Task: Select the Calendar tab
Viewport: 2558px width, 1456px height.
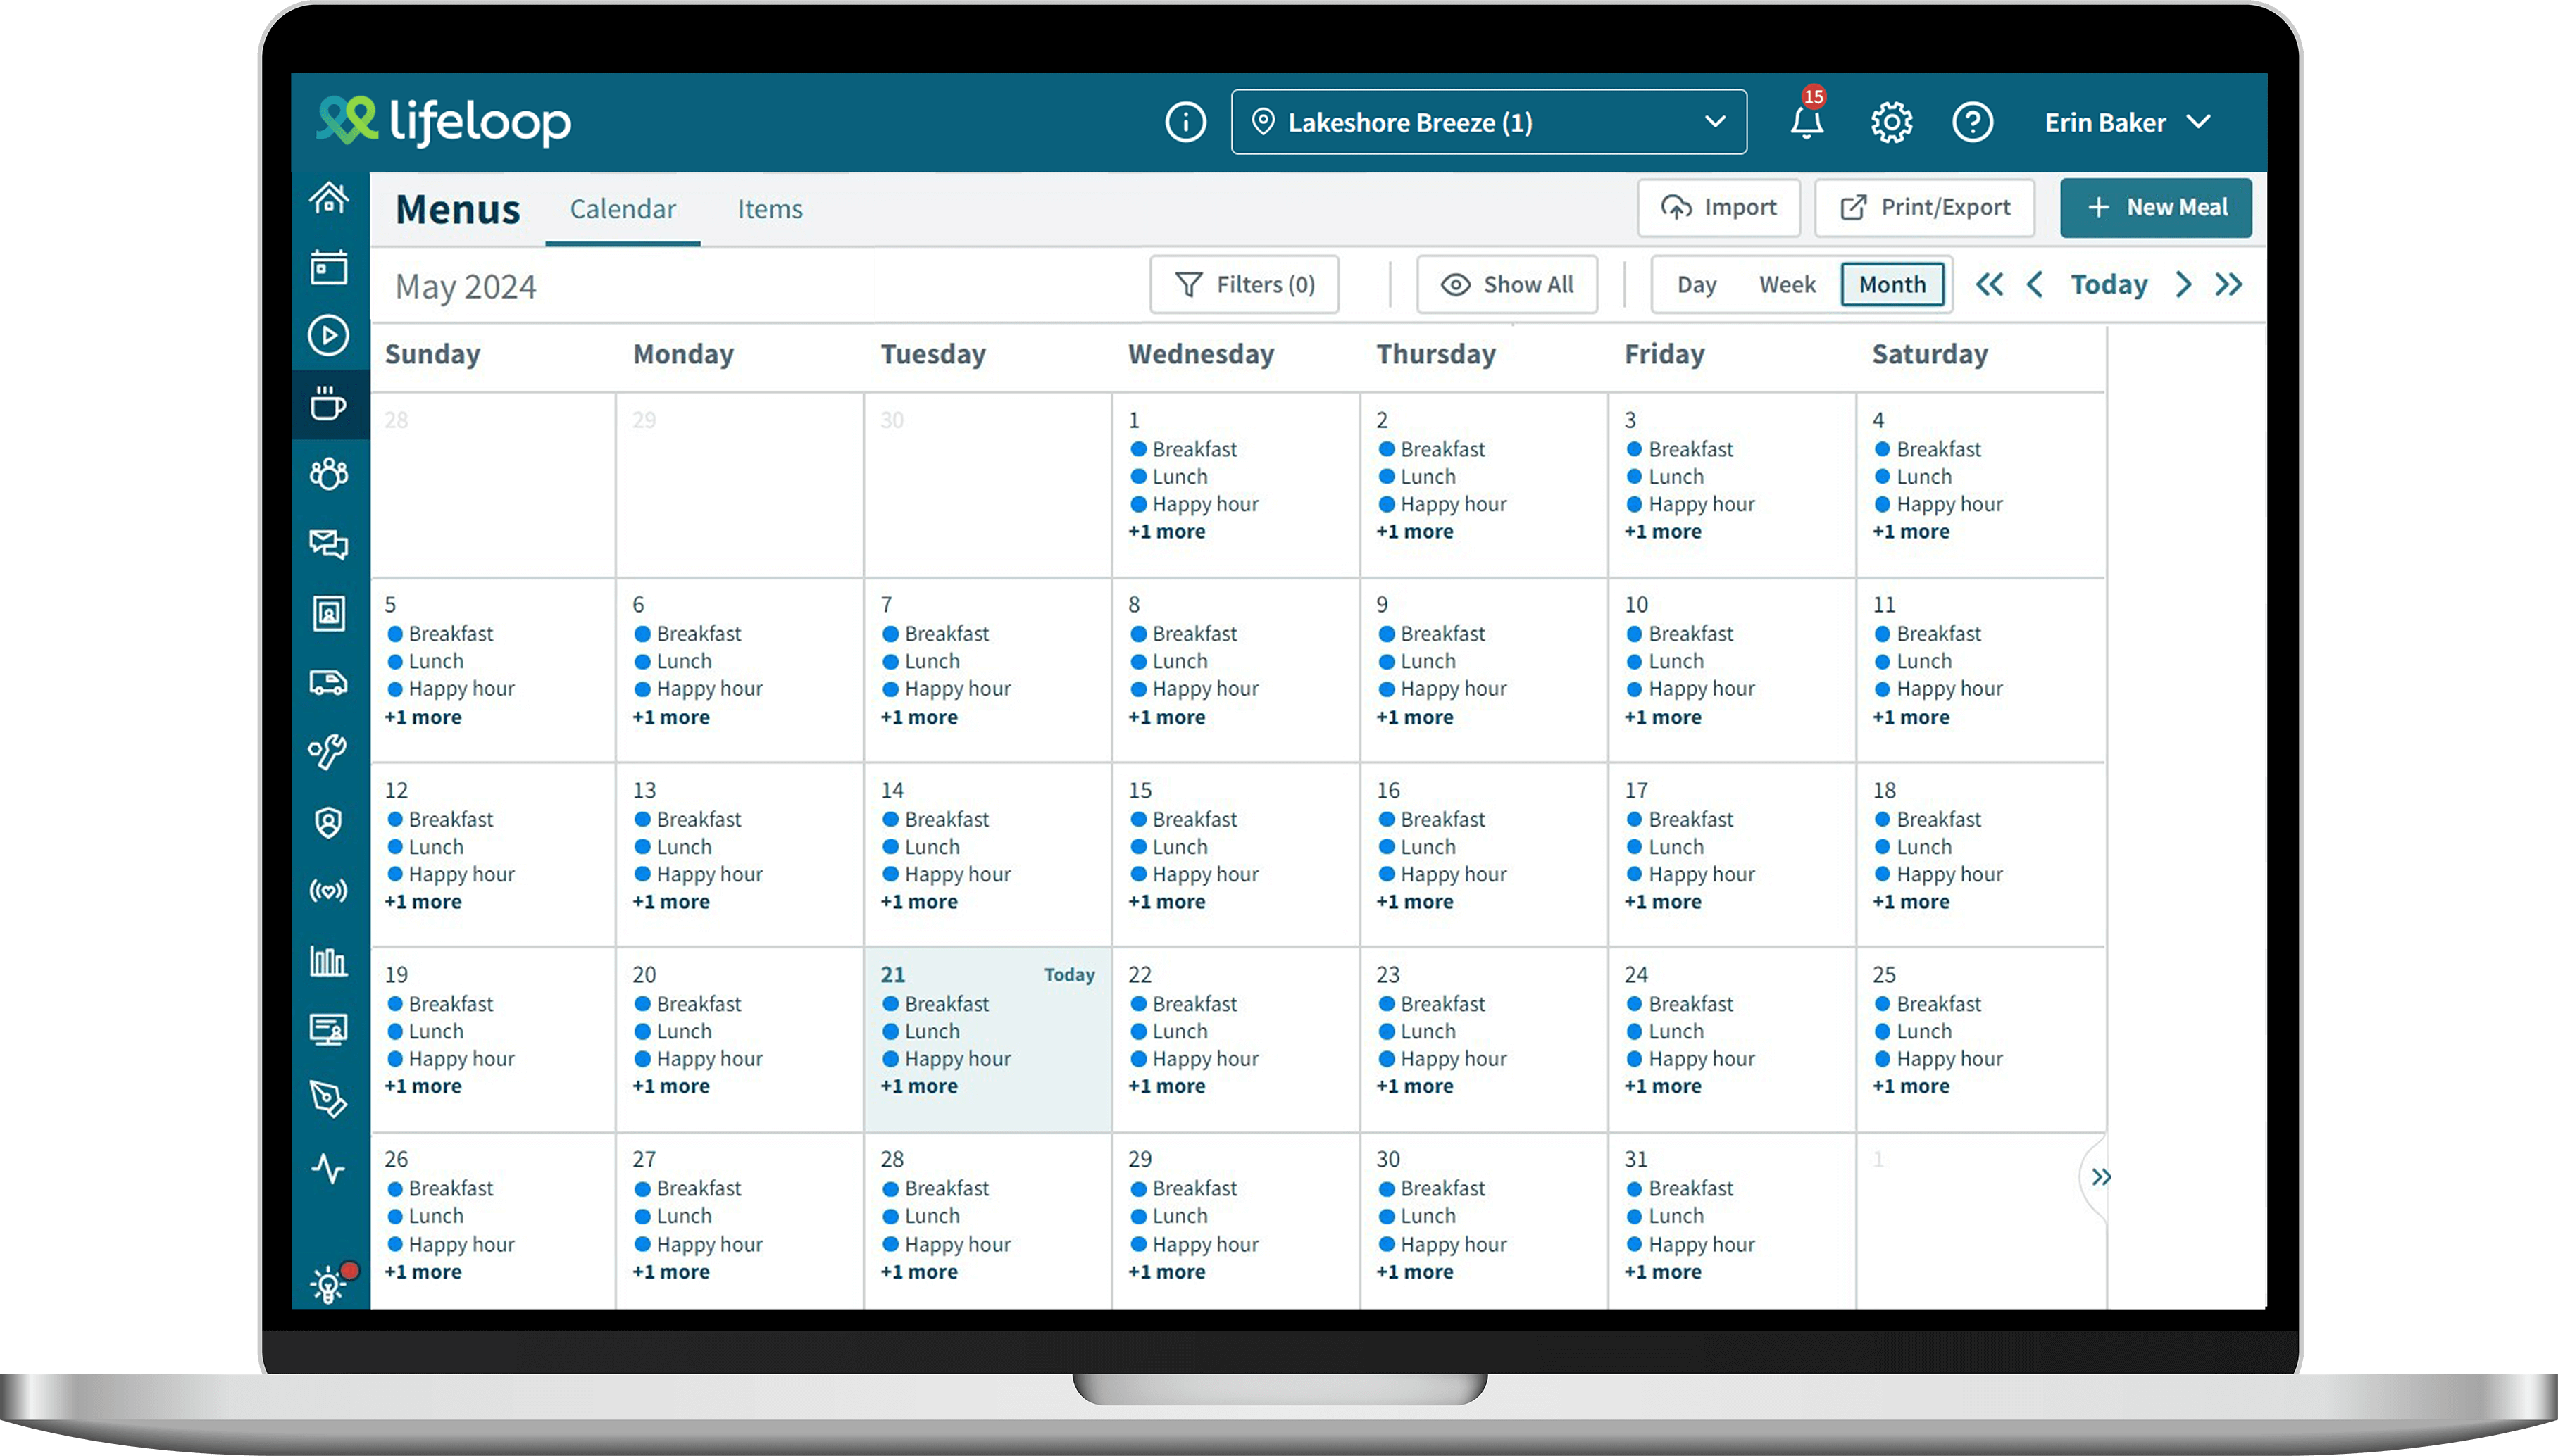Action: click(x=622, y=209)
